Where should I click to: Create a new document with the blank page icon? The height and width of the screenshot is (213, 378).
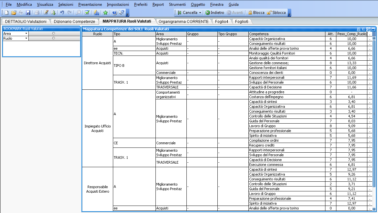[7, 13]
